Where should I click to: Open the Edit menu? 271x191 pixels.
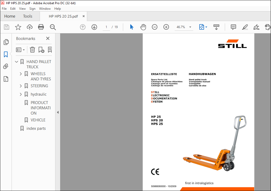tap(13, 9)
